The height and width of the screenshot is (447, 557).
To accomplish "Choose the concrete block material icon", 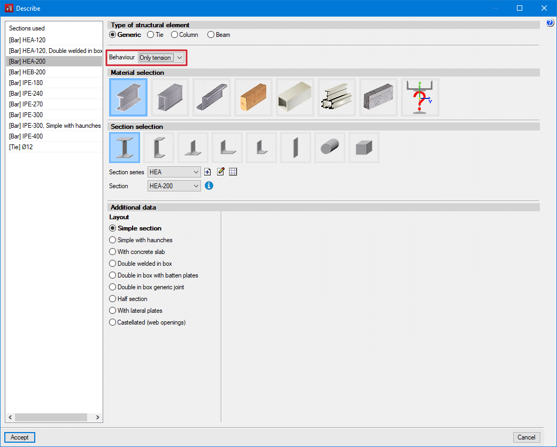I will coord(378,97).
